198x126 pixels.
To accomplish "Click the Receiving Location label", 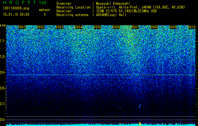I will [x=73, y=7].
